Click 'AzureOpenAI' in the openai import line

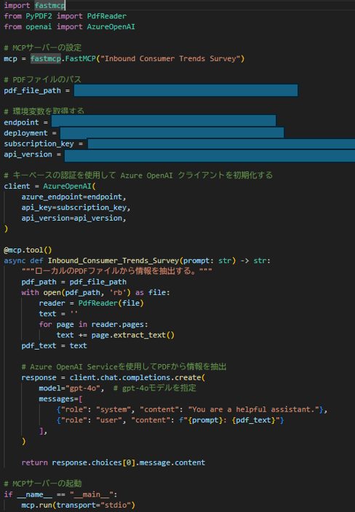[111, 27]
